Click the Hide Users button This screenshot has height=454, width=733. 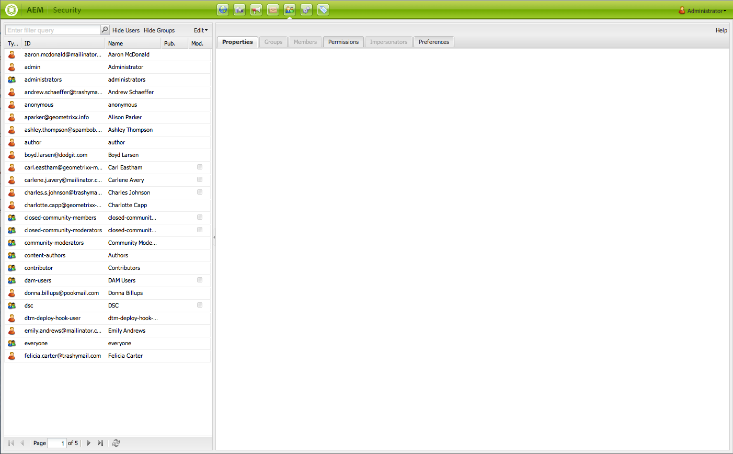[x=126, y=30]
